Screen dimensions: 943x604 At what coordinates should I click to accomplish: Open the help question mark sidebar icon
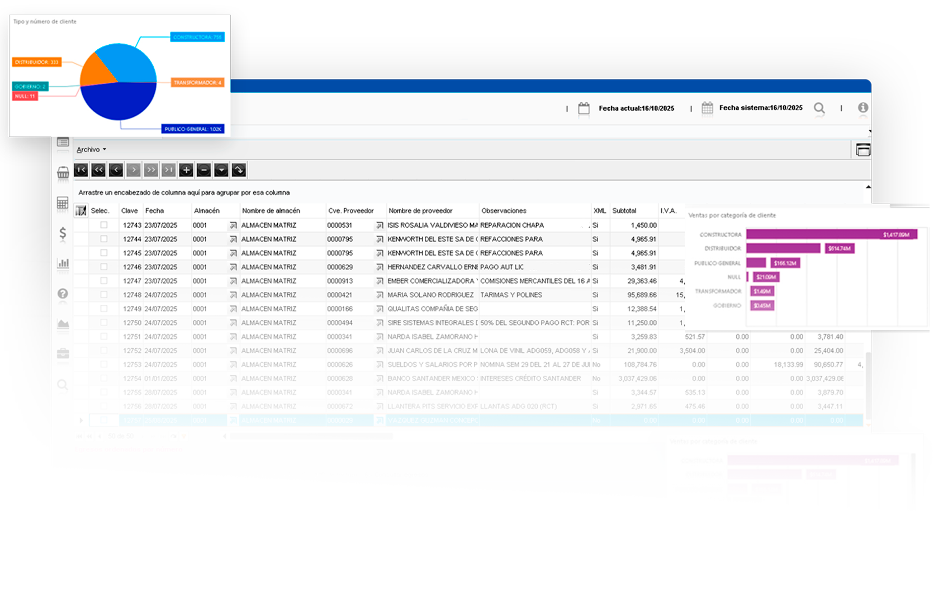(63, 294)
